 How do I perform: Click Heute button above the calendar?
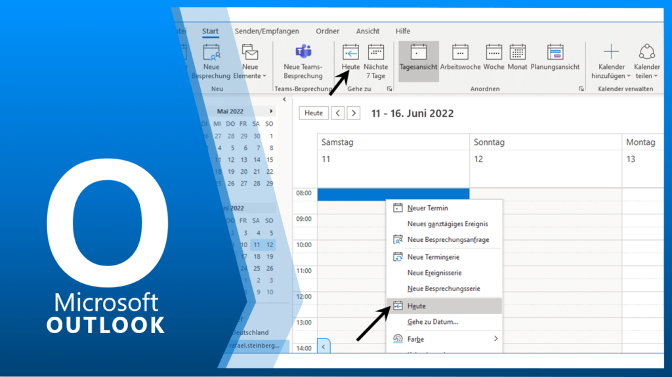pyautogui.click(x=314, y=113)
